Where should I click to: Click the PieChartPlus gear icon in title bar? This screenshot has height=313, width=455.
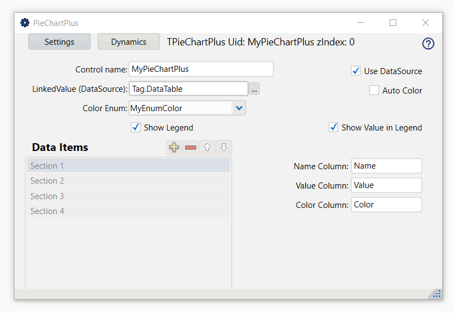click(x=25, y=23)
